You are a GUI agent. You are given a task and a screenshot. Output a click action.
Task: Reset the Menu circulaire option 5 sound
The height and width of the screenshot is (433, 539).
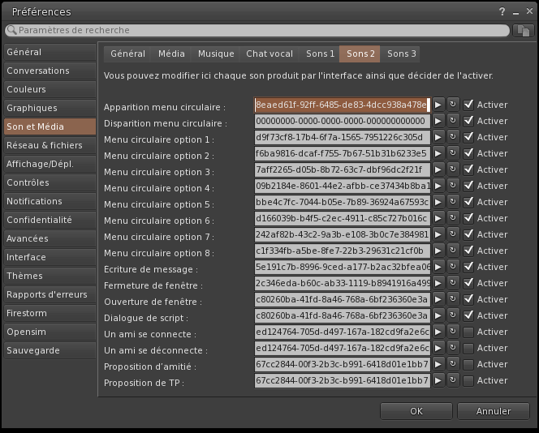point(453,202)
